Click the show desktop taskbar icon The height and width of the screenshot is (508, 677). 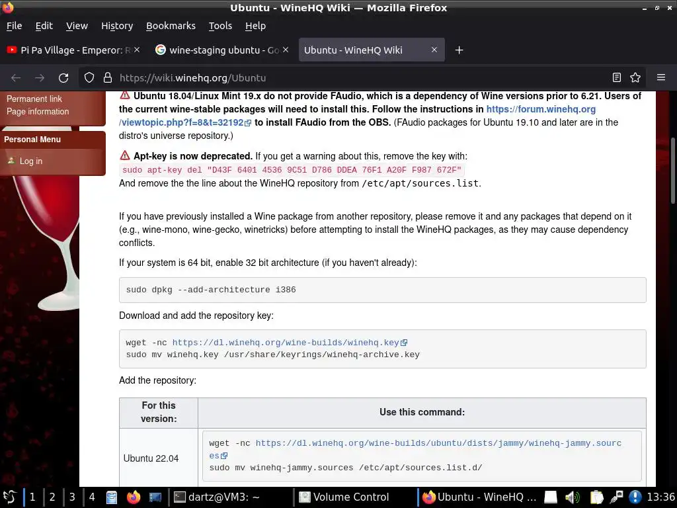tap(155, 497)
